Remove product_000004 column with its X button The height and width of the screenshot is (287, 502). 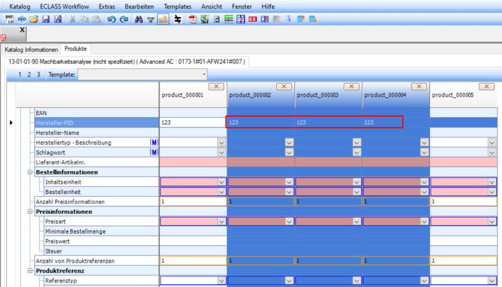[419, 86]
